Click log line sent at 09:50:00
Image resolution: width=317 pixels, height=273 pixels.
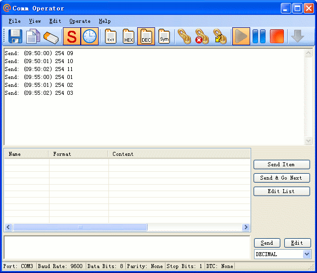tap(39, 53)
